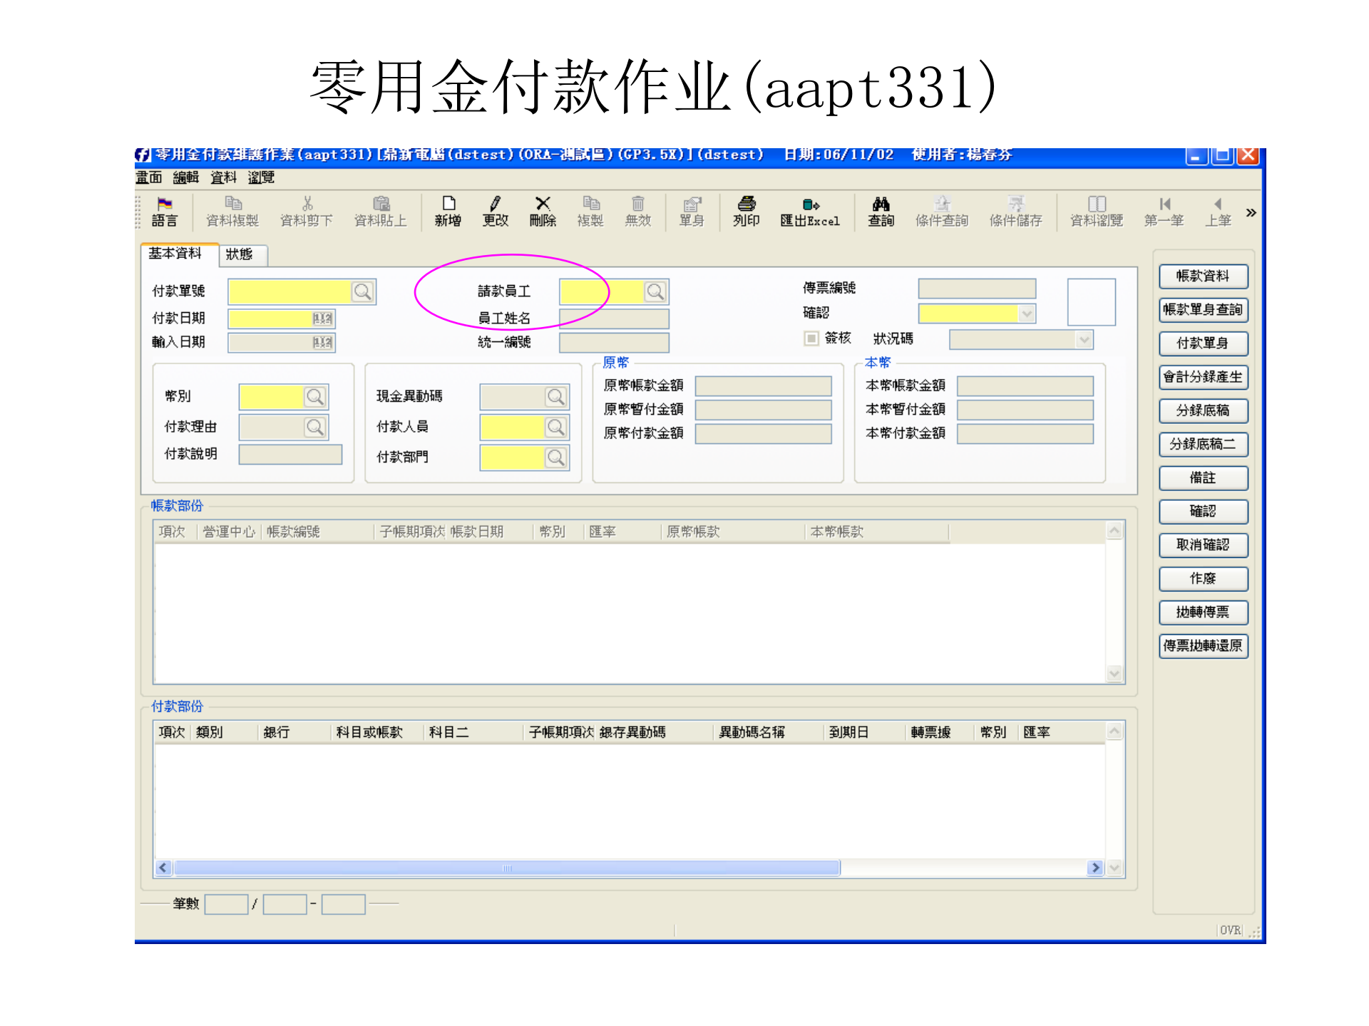The image size is (1369, 1026).
Task: Select the 更改 (Modify) toolbar icon
Action: point(497,212)
